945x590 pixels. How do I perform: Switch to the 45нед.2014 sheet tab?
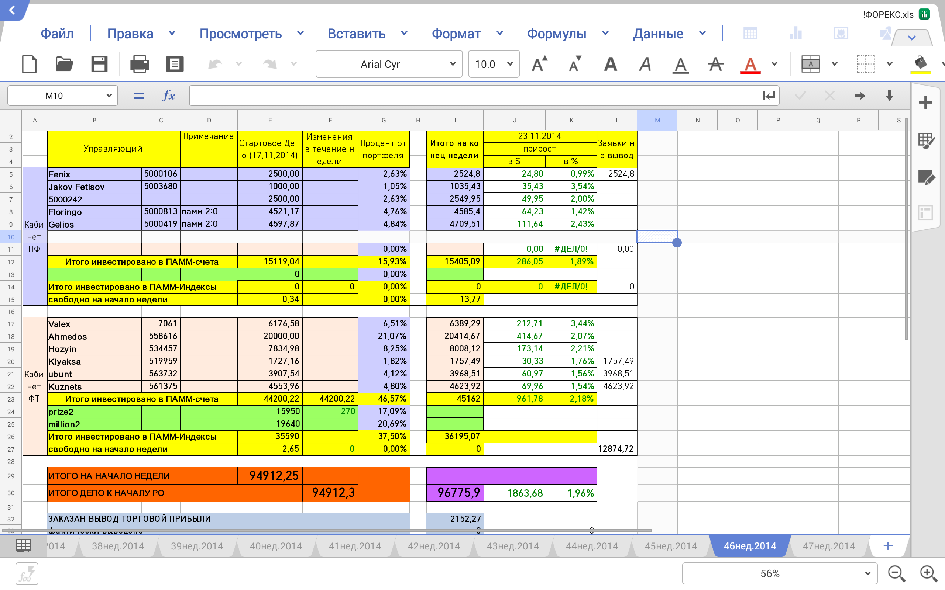click(x=670, y=546)
